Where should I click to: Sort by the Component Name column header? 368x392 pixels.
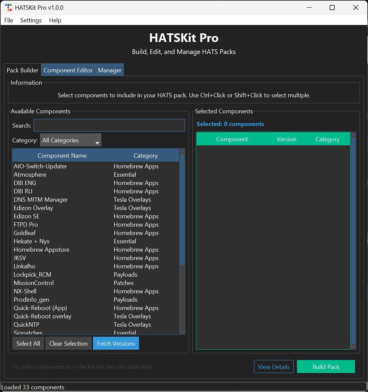62,156
